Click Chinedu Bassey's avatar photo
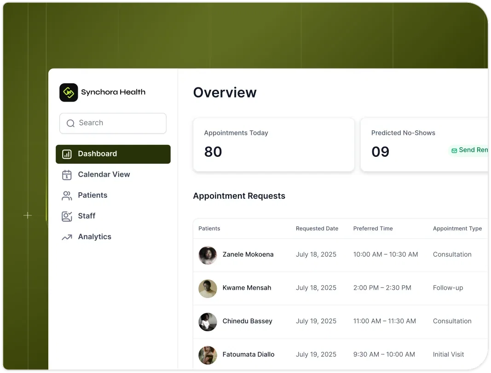 pyautogui.click(x=208, y=321)
